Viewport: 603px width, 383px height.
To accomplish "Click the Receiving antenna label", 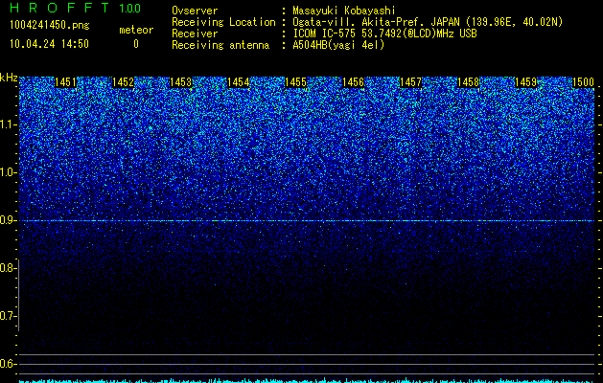I will point(220,45).
